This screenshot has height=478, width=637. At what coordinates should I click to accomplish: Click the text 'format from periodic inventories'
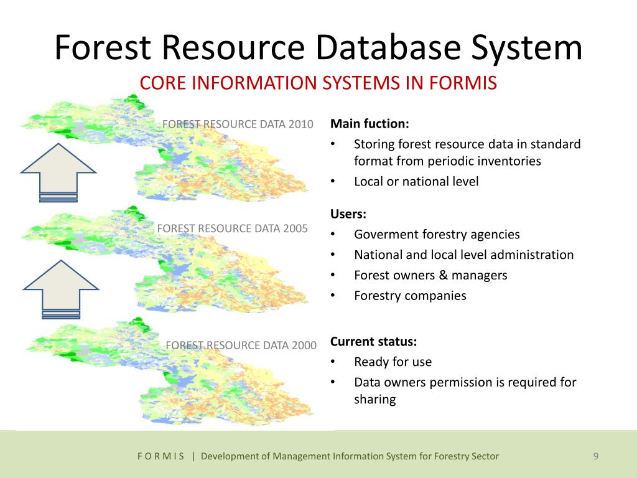tap(447, 161)
